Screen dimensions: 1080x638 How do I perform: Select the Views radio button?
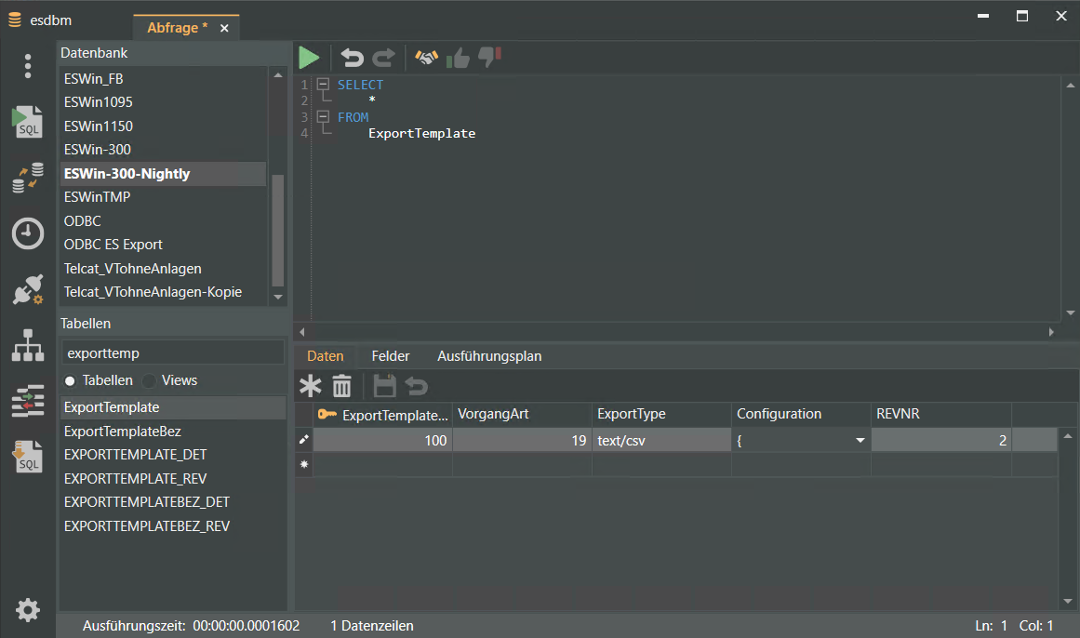149,380
